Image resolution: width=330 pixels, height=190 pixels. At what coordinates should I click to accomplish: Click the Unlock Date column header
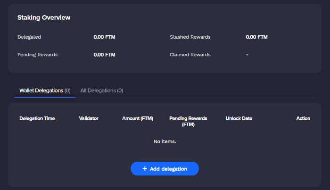pyautogui.click(x=239, y=118)
